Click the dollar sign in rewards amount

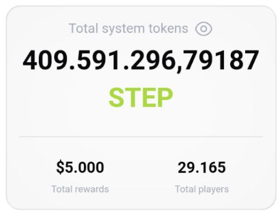pos(60,167)
